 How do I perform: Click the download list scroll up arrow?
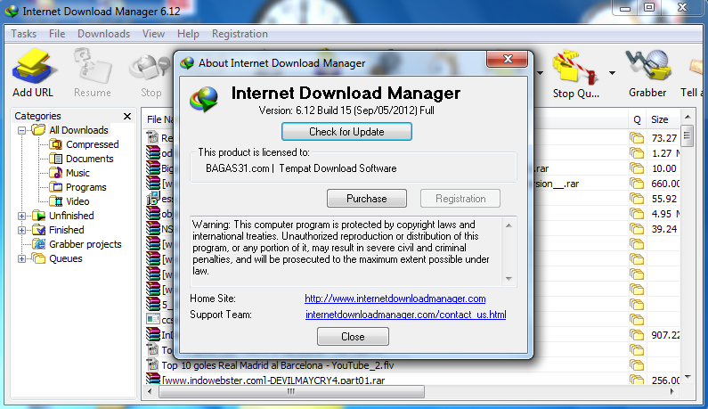point(688,117)
